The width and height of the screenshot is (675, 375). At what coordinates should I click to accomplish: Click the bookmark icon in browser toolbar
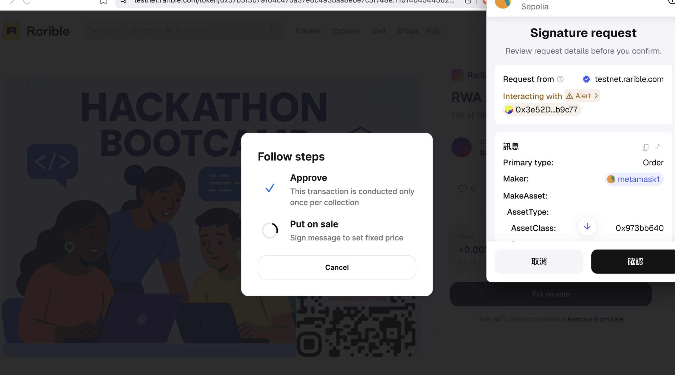[x=103, y=2]
